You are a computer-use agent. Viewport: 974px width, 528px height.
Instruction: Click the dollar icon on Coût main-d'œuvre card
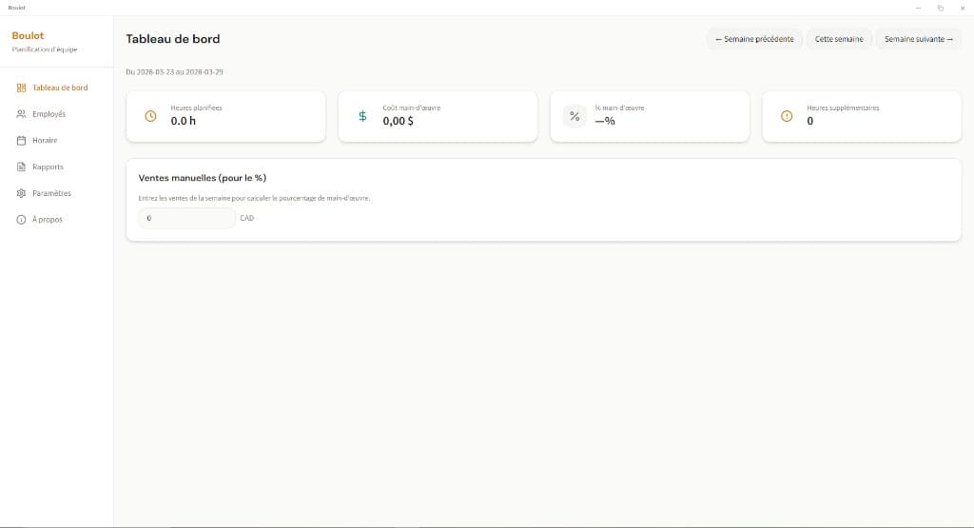click(x=361, y=116)
